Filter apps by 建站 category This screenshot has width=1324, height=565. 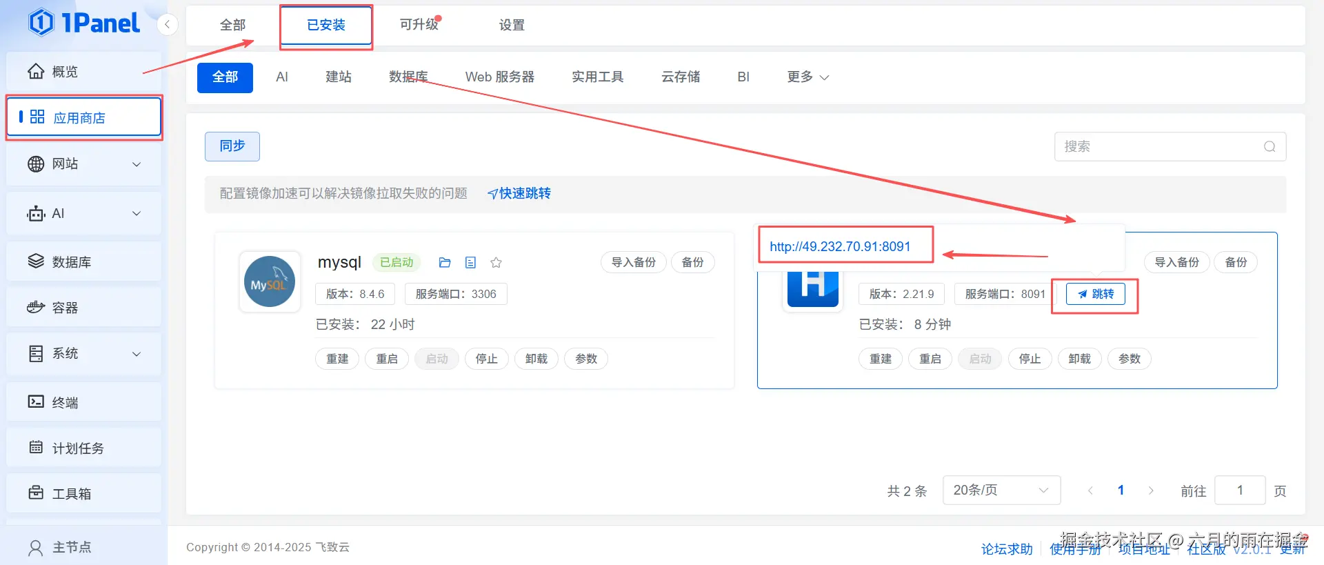click(x=339, y=77)
